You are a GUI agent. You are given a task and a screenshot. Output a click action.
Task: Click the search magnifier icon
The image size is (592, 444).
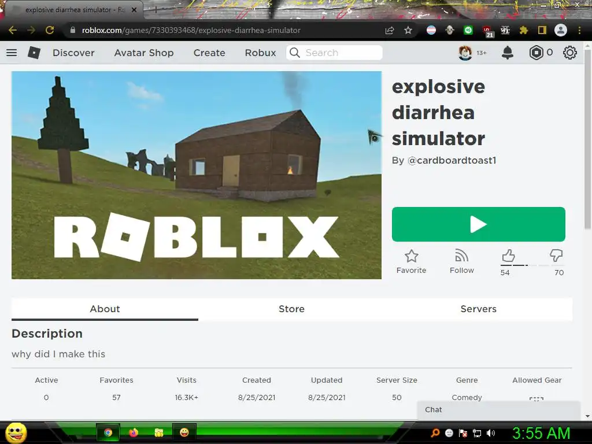295,53
